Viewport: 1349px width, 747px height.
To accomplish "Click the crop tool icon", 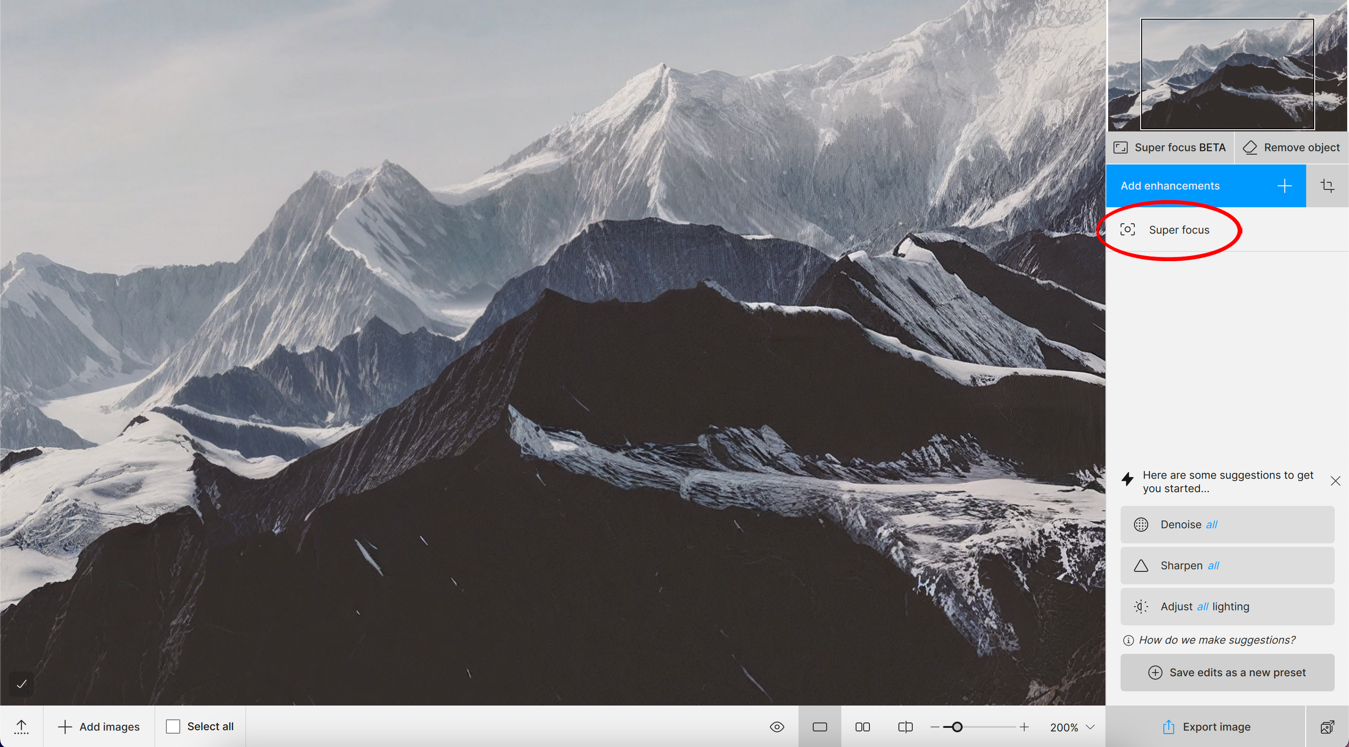I will [1327, 186].
